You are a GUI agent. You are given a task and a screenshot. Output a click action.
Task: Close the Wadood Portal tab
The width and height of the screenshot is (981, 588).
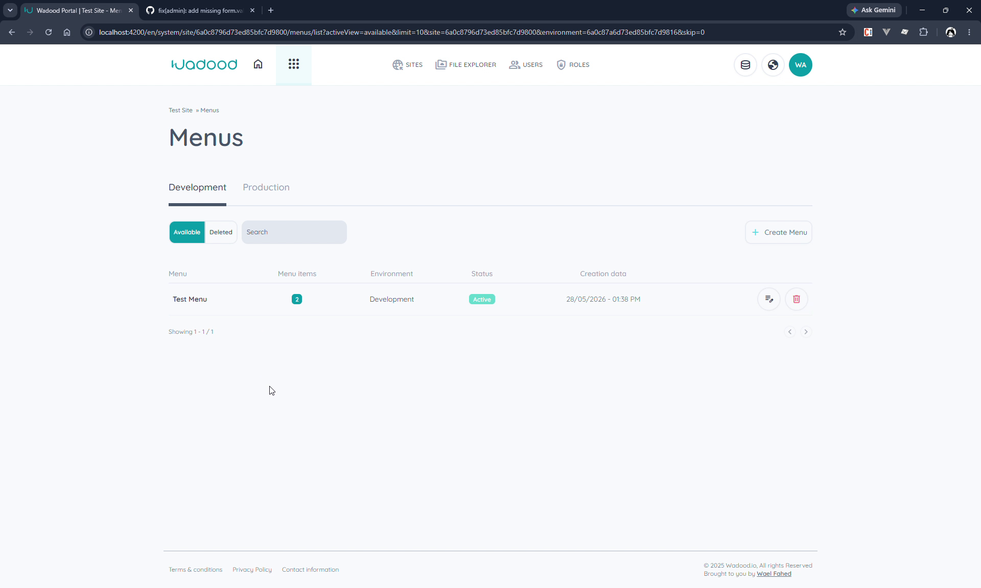[131, 10]
